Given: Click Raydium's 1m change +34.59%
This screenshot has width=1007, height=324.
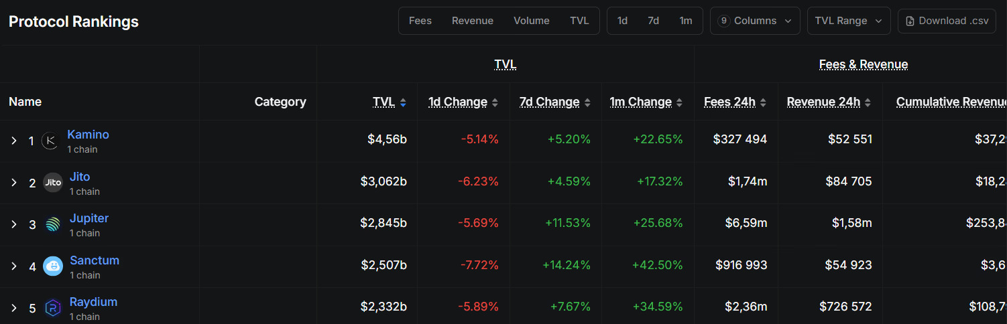Looking at the screenshot, I should pos(658,307).
